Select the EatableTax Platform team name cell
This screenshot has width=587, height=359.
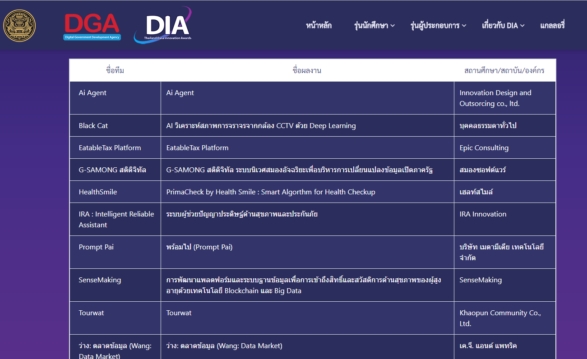click(115, 147)
